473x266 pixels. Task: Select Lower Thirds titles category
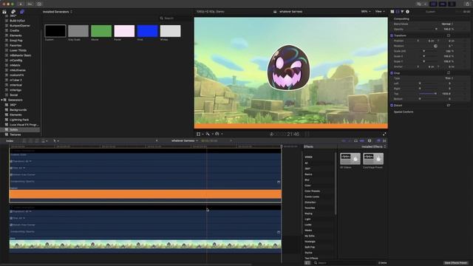tap(18, 50)
